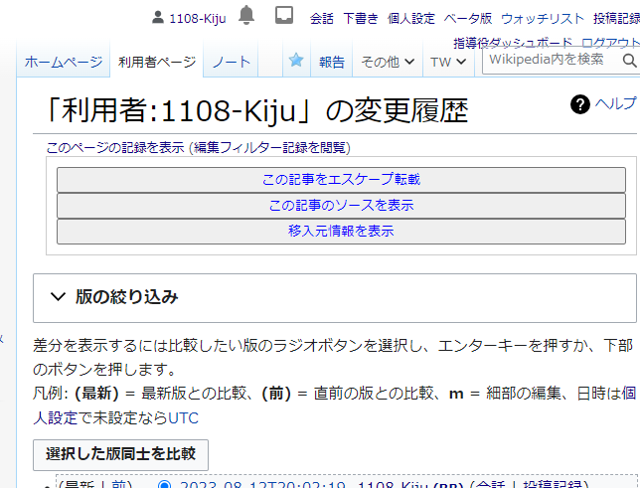Click the watchlist star icon

[296, 61]
